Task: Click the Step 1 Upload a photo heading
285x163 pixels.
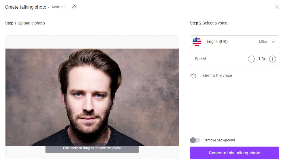Action: [25, 23]
